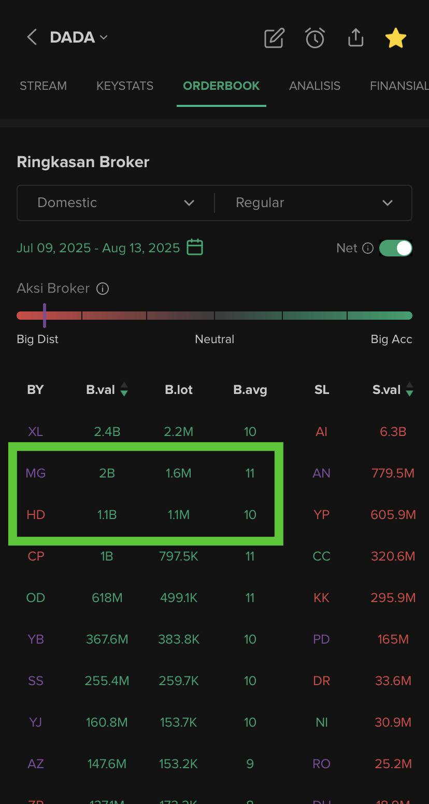Viewport: 429px width, 804px height.
Task: Tap the share icon
Action: tap(355, 38)
